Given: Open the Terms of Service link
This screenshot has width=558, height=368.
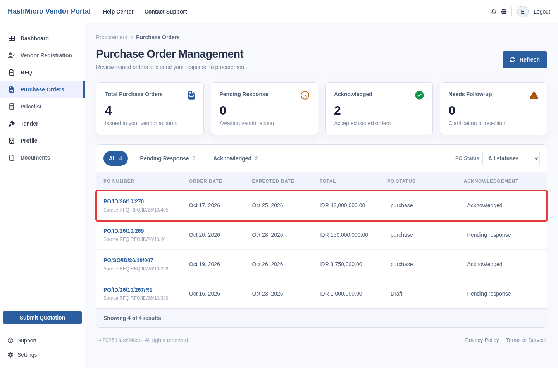Looking at the screenshot, I should [526, 340].
